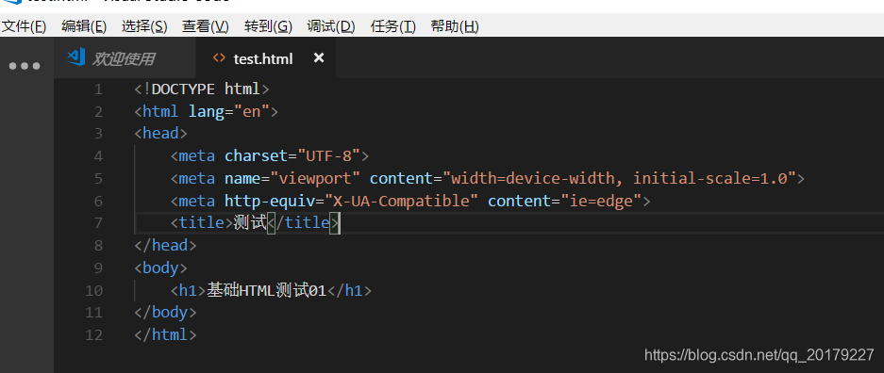Click the 测试 title text

[x=250, y=223]
